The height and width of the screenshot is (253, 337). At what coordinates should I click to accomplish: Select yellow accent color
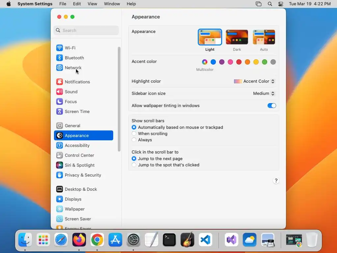pyautogui.click(x=256, y=62)
